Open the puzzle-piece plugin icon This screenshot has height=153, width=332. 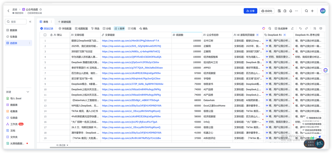285,11
